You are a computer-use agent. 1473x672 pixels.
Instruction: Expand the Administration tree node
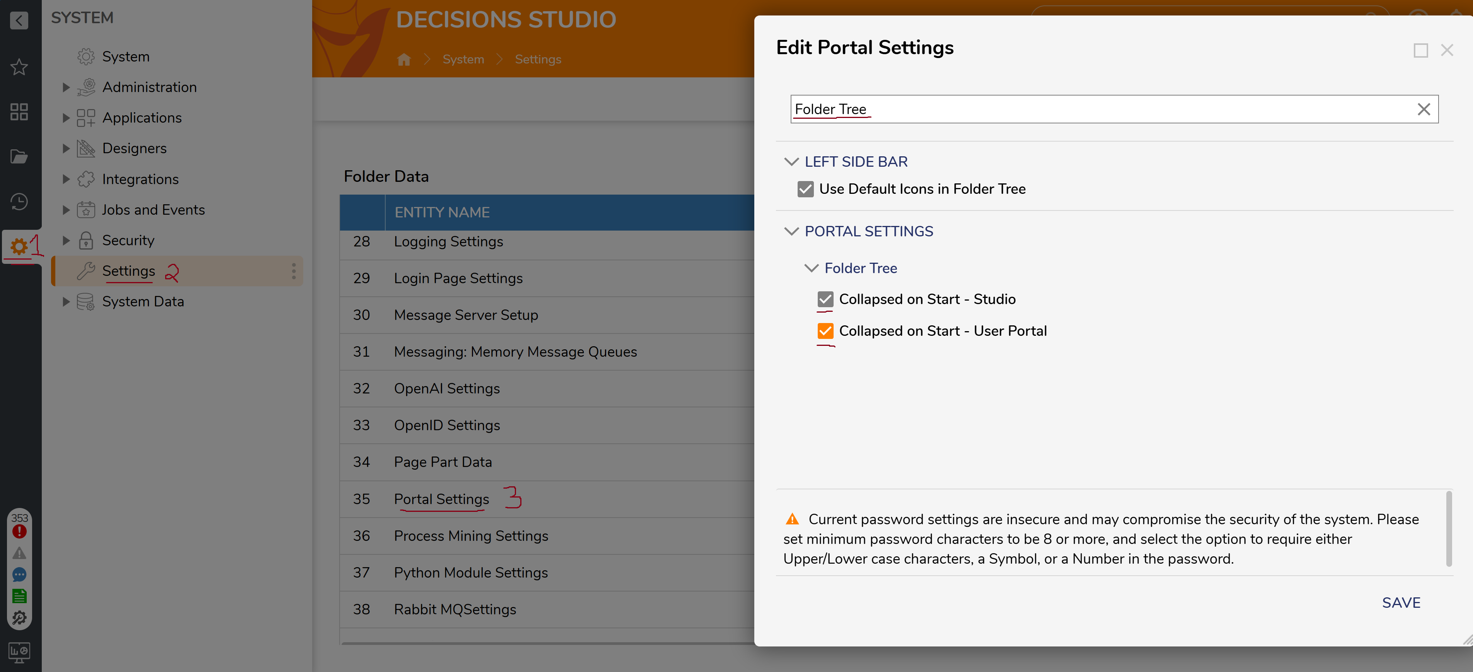click(66, 87)
